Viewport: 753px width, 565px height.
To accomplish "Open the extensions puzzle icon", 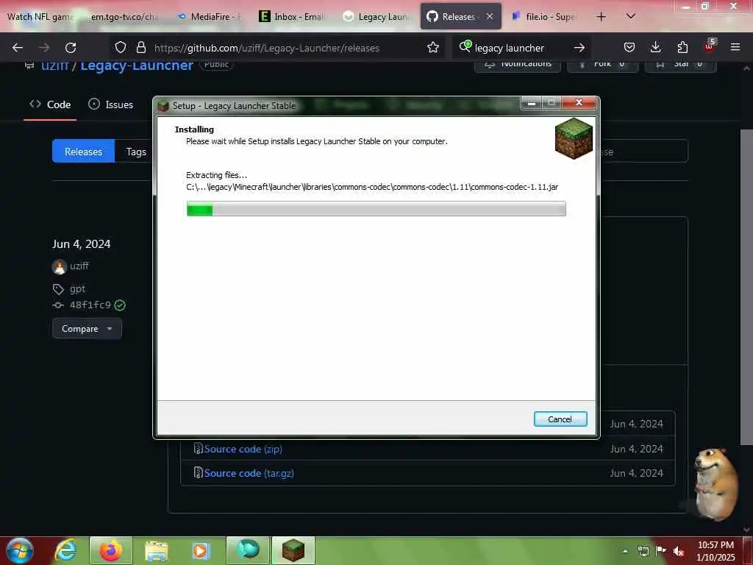I will point(682,47).
